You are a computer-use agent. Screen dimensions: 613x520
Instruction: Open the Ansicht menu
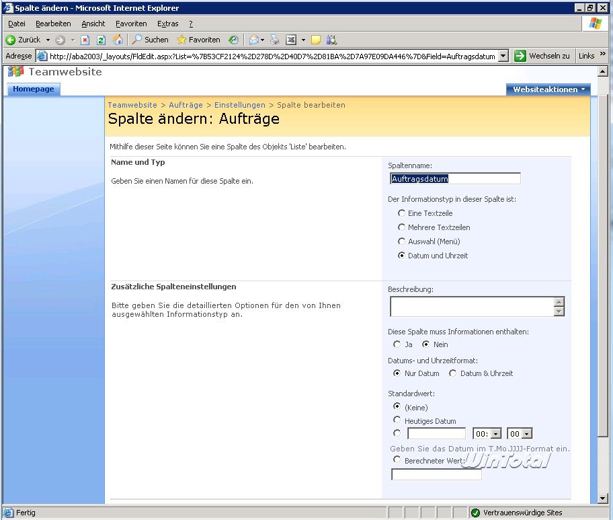[x=93, y=24]
